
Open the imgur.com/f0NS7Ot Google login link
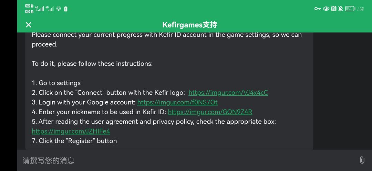pyautogui.click(x=177, y=102)
